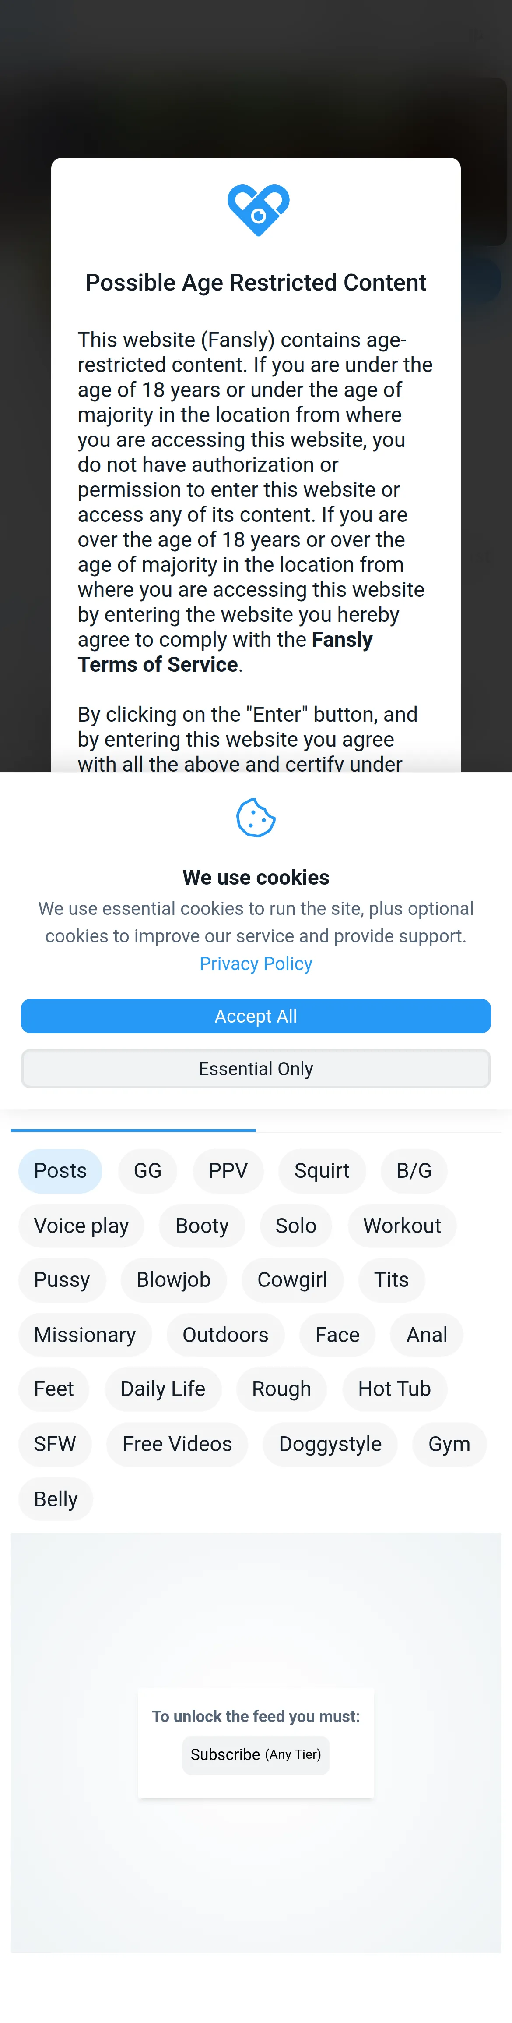Screen dimensions: 512x2023
Task: Click the Solo tag chip
Action: (295, 1226)
